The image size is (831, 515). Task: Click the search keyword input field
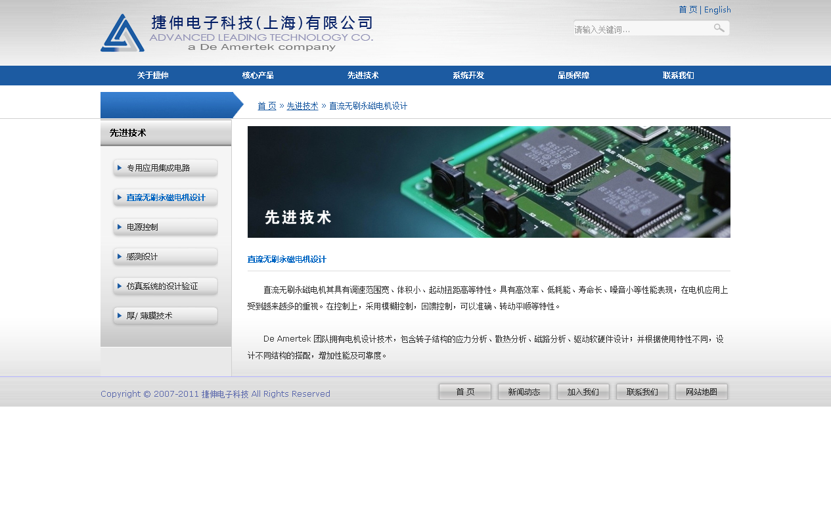point(640,29)
